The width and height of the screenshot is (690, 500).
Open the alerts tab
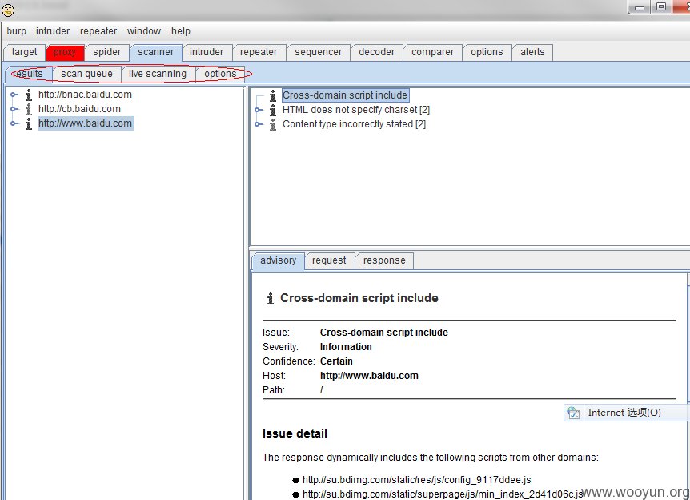click(x=532, y=52)
